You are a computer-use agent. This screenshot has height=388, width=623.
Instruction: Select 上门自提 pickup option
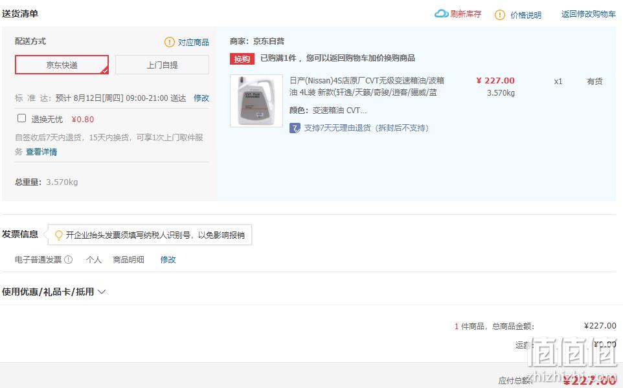click(x=162, y=65)
